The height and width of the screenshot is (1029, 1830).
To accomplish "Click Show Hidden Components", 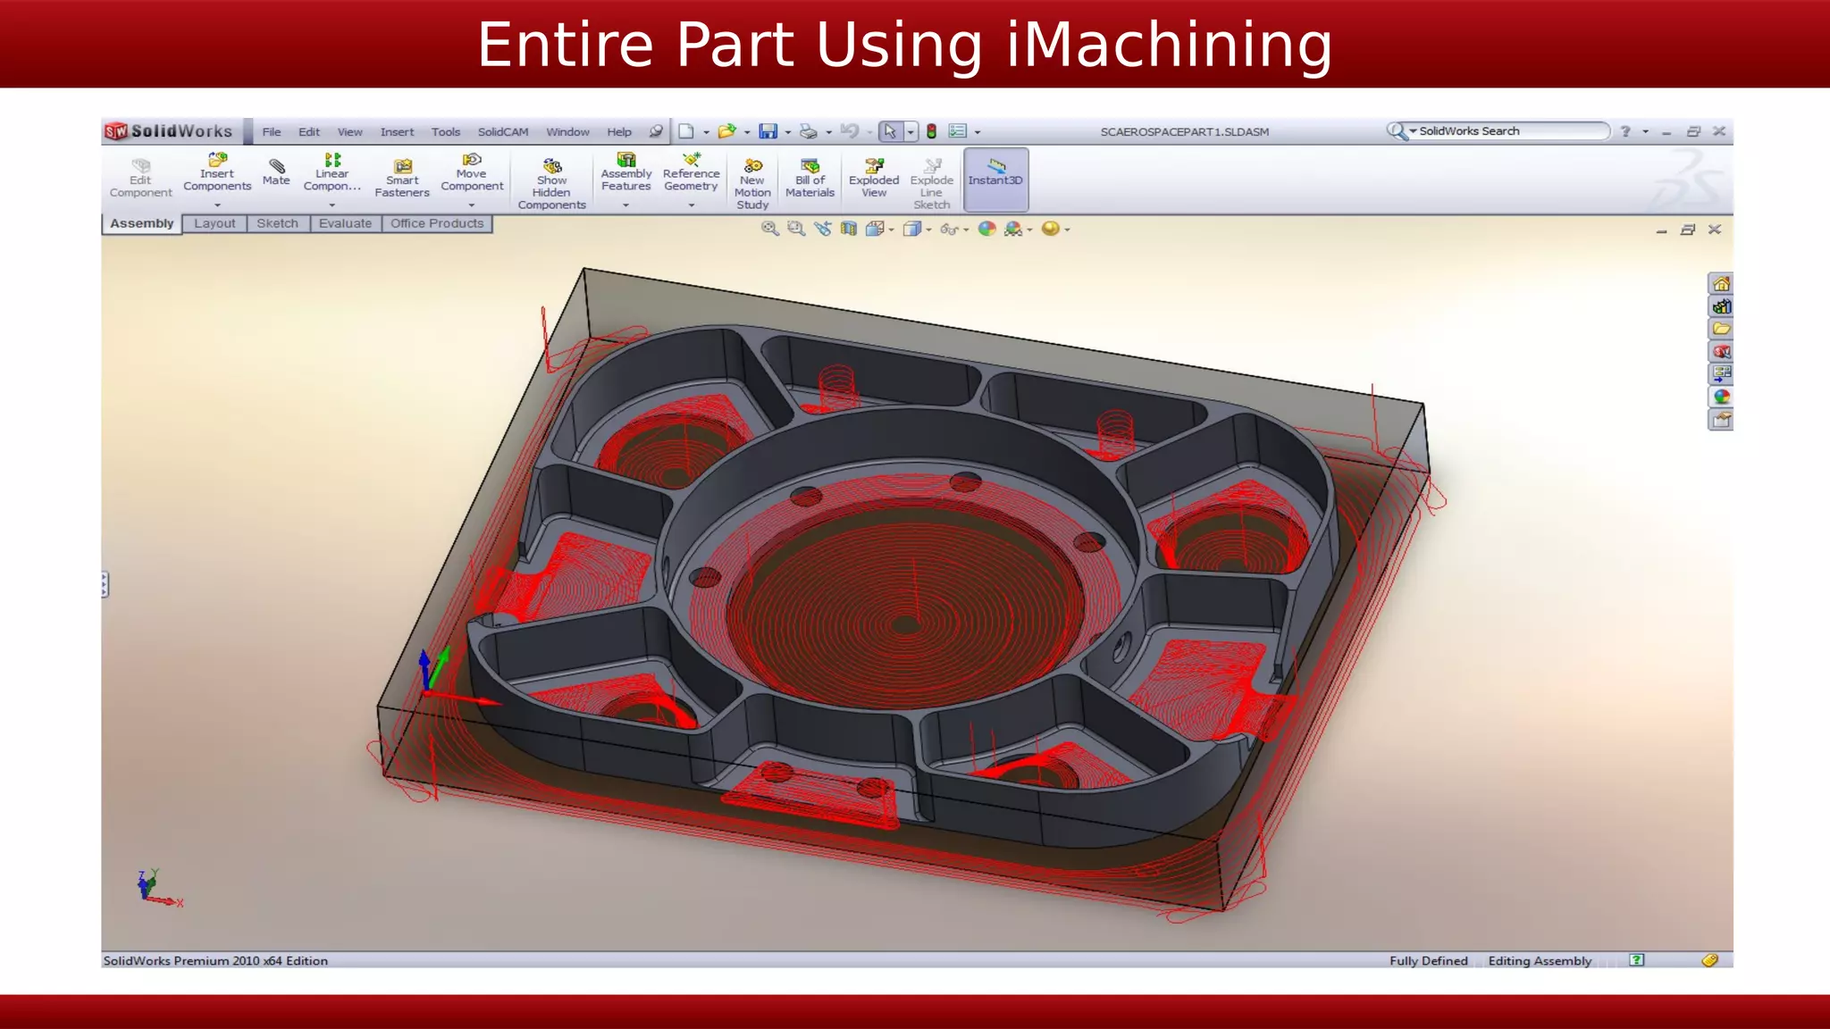I will 551,184.
